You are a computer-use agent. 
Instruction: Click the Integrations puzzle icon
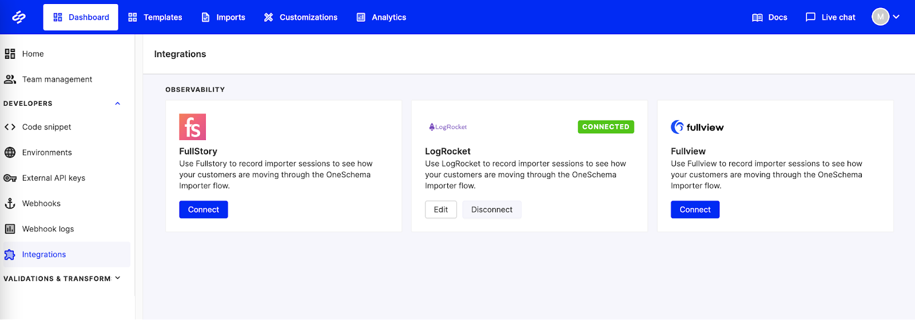[x=10, y=255]
